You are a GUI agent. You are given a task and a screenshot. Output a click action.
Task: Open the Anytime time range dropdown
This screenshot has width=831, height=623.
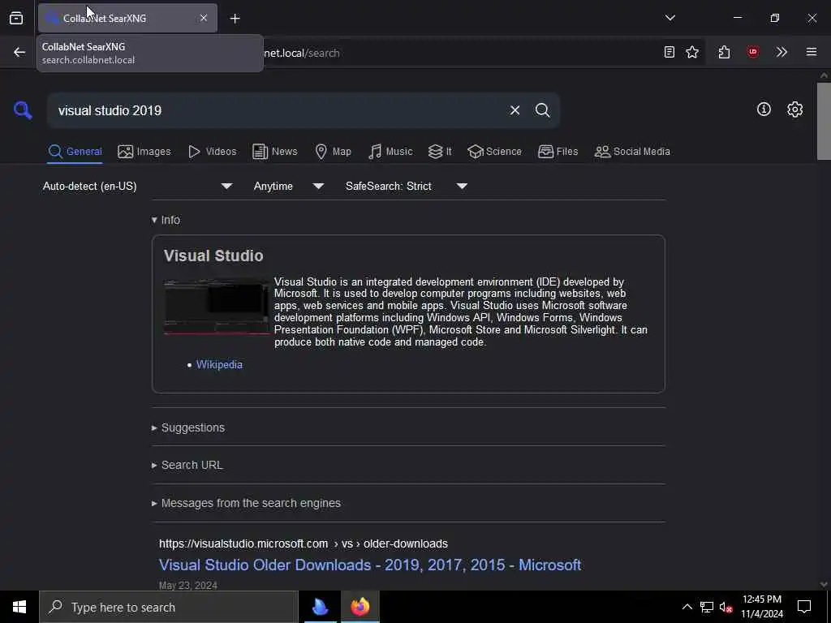pos(288,186)
